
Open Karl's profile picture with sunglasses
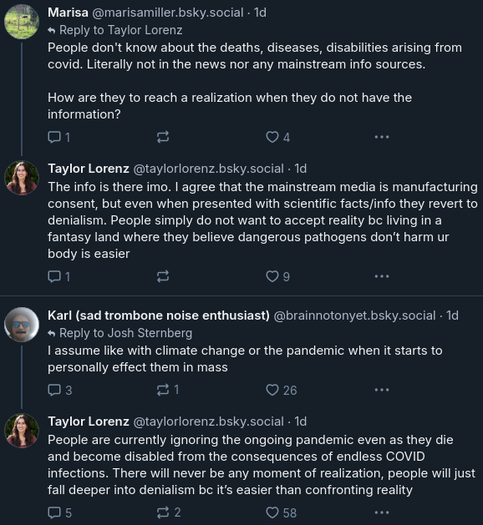point(22,325)
